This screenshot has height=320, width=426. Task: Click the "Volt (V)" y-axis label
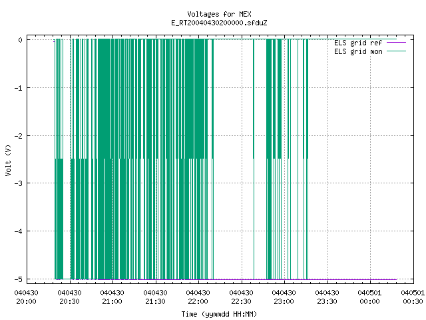point(8,160)
